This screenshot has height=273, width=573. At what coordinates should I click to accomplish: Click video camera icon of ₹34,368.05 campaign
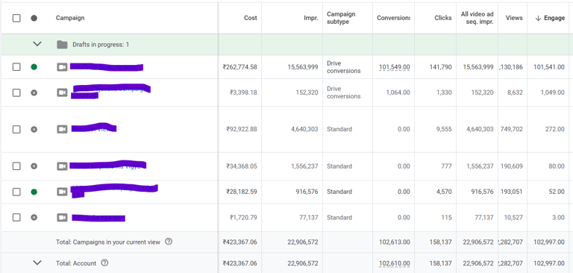coord(62,166)
